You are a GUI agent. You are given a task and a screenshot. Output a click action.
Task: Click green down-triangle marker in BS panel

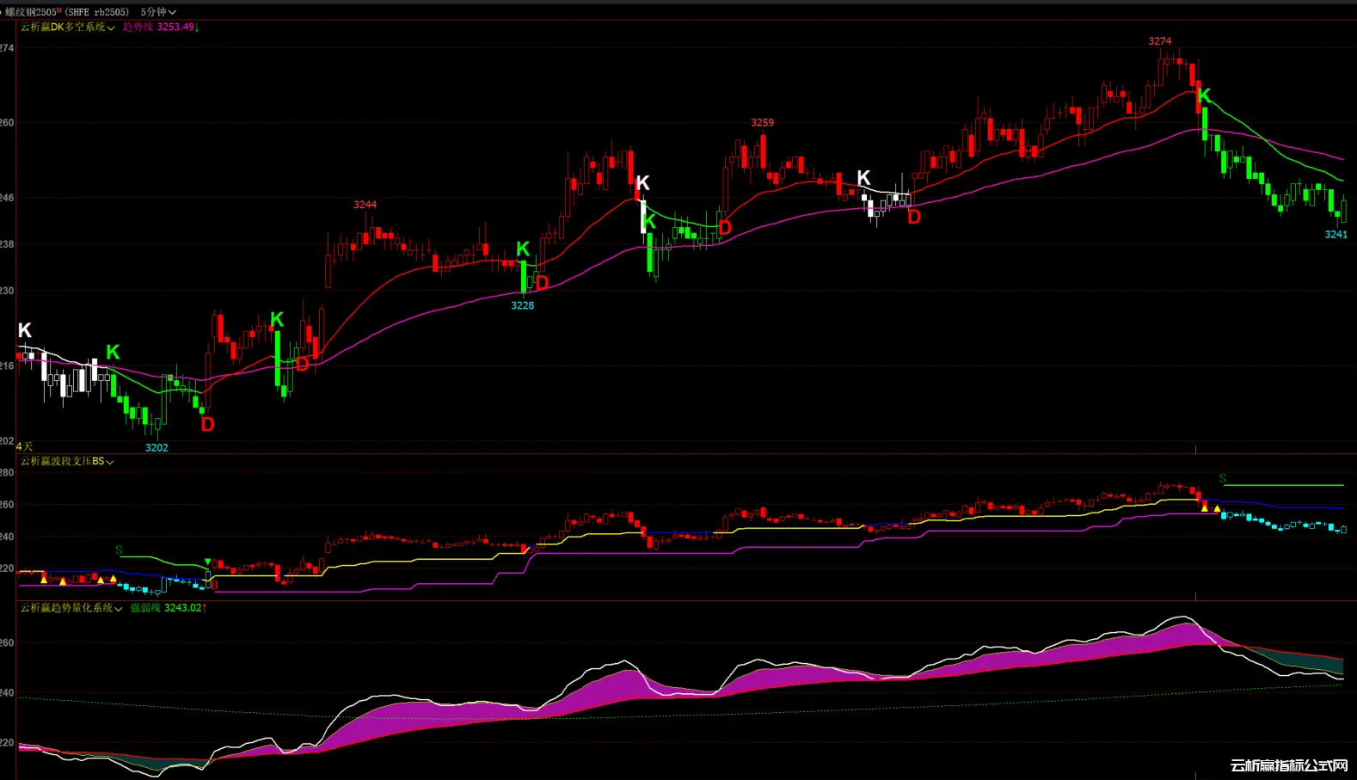coord(207,562)
